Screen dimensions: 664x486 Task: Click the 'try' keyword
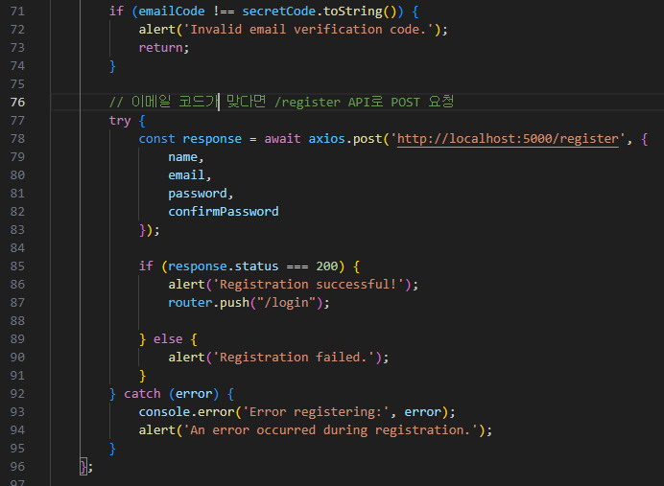point(120,121)
